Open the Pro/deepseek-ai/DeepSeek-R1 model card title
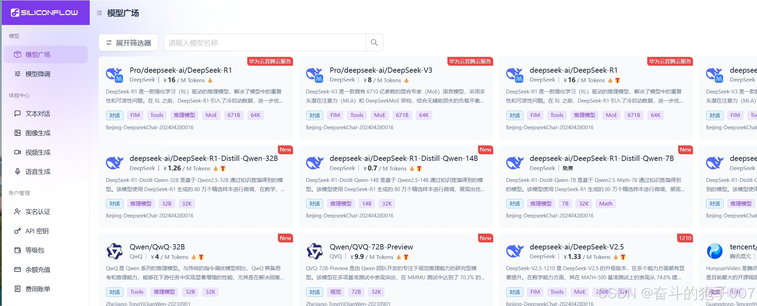The width and height of the screenshot is (757, 306). point(181,70)
